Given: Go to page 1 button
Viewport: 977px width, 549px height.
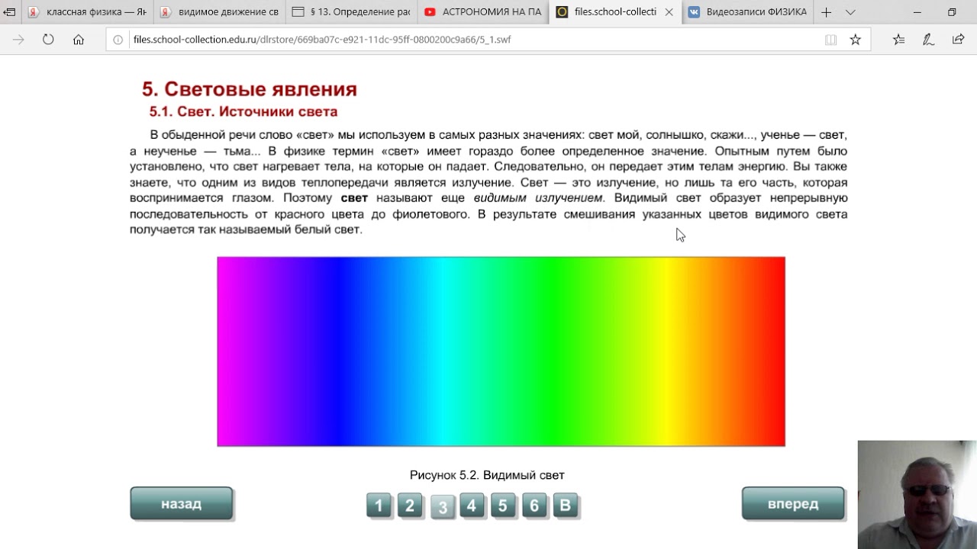Looking at the screenshot, I should tap(379, 506).
